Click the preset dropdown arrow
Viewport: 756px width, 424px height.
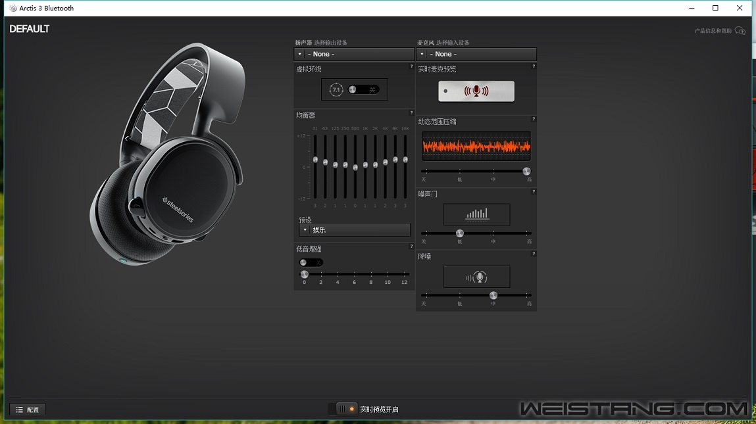click(305, 230)
